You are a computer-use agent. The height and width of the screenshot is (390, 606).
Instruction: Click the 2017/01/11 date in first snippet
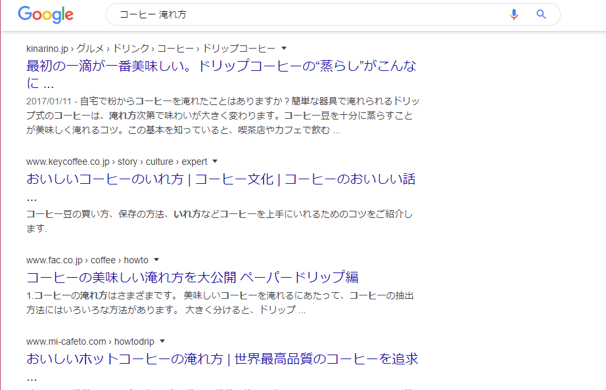pos(49,102)
